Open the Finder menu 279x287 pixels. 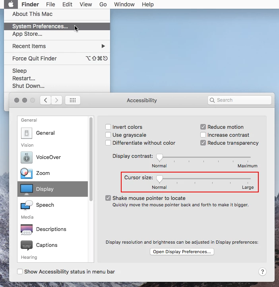tap(30, 4)
